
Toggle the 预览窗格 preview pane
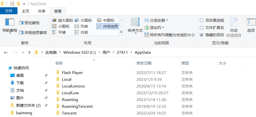pyautogui.click(x=29, y=23)
